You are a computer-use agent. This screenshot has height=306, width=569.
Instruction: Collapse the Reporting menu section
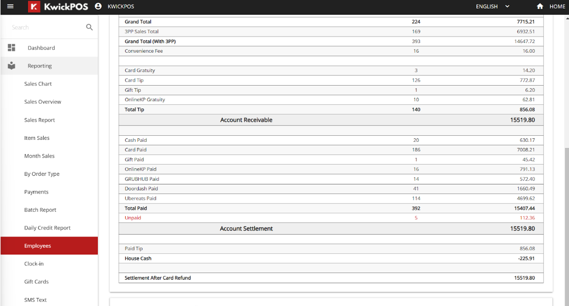pyautogui.click(x=49, y=66)
